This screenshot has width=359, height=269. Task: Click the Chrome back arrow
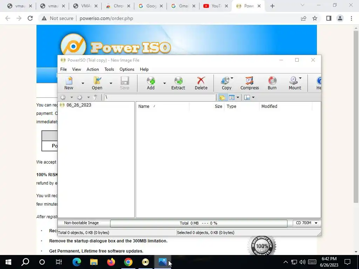tap(8, 18)
